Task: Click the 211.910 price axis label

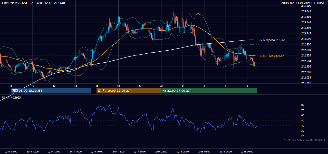Action: click(306, 83)
